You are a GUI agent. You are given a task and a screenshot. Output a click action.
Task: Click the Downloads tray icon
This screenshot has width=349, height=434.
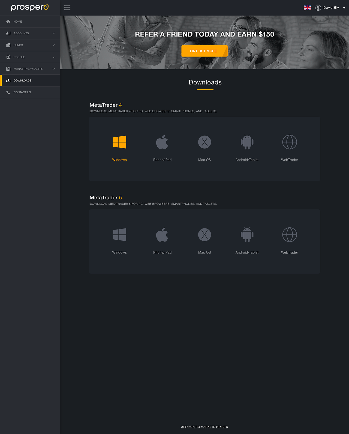(x=8, y=80)
